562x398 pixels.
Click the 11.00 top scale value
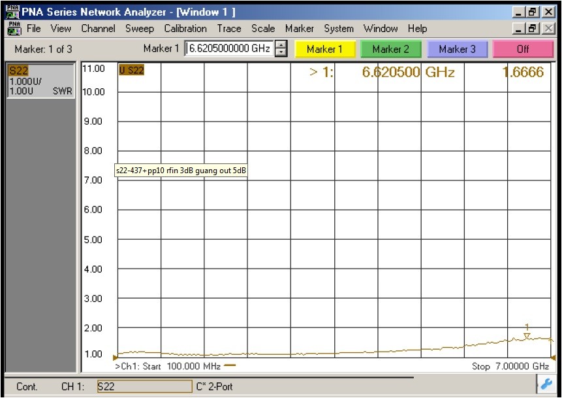pyautogui.click(x=93, y=68)
